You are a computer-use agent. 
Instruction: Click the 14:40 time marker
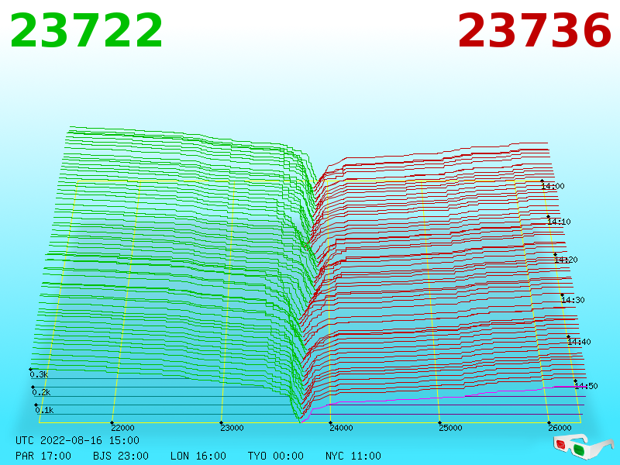(x=579, y=342)
